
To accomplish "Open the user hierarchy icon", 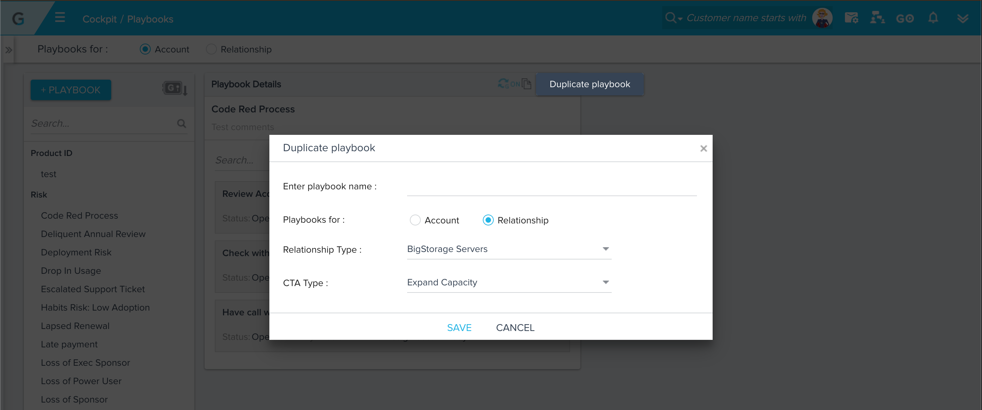I will [x=877, y=18].
